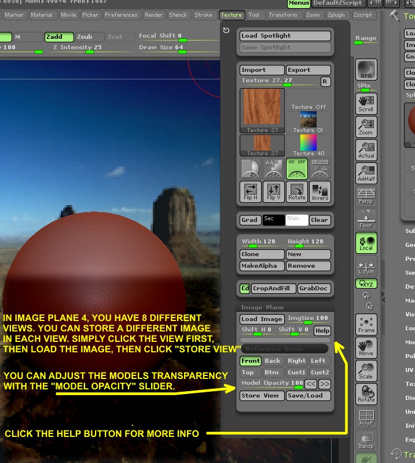Open the Render menu
This screenshot has height=463, width=415.
pos(153,15)
